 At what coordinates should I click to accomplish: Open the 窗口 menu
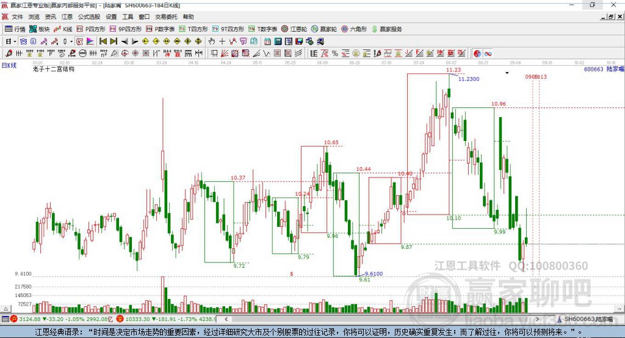(x=144, y=16)
